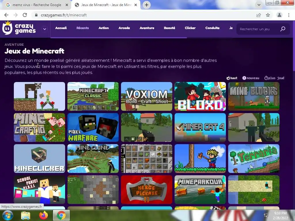Screen dimensions: 295x221
Task: Open the Clicker category
Action: [190, 28]
